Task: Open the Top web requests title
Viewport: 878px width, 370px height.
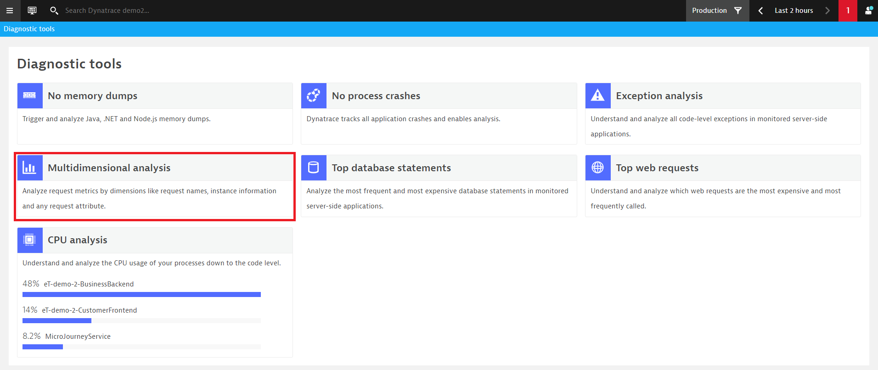Action: (x=657, y=168)
